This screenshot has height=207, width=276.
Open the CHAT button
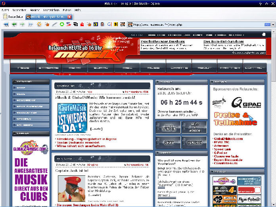[x=168, y=142]
